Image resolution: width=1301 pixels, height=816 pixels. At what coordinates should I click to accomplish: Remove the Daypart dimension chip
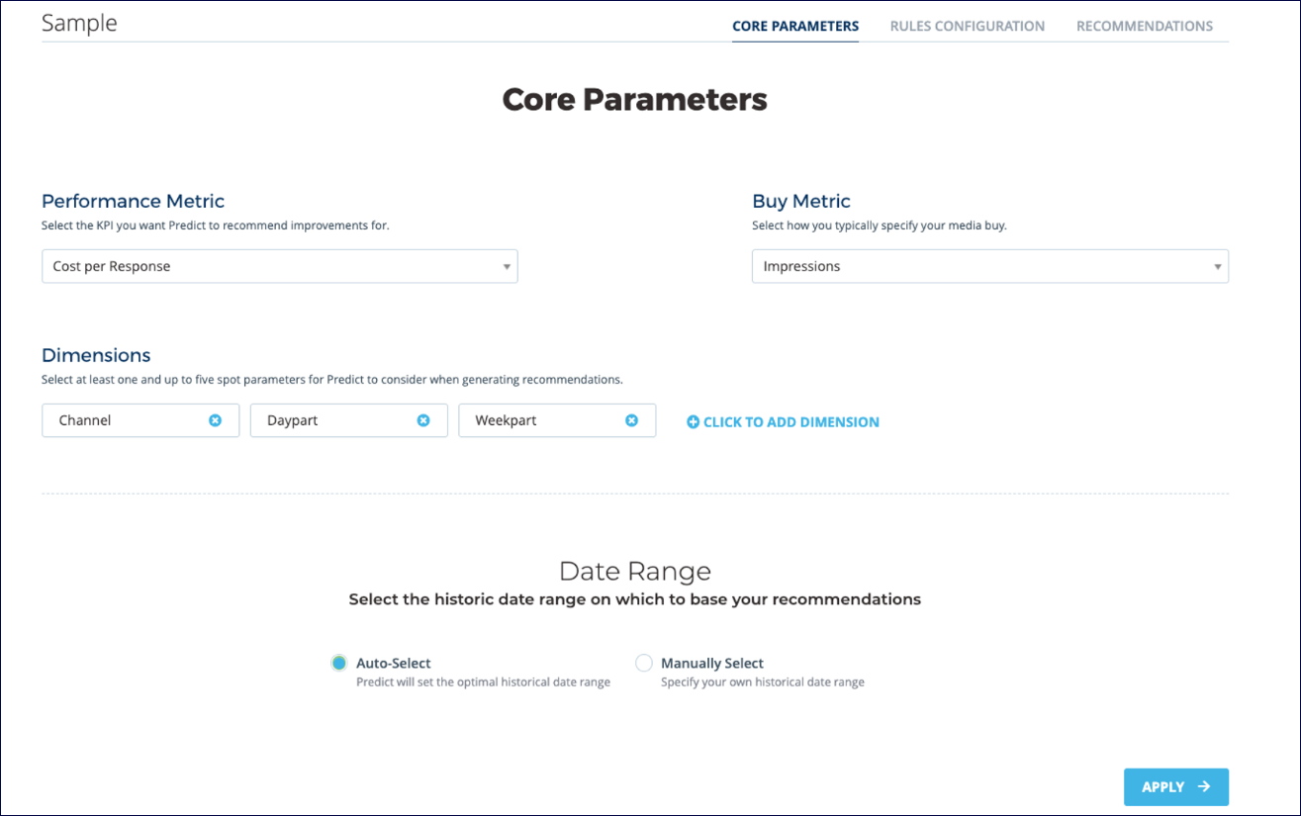423,420
